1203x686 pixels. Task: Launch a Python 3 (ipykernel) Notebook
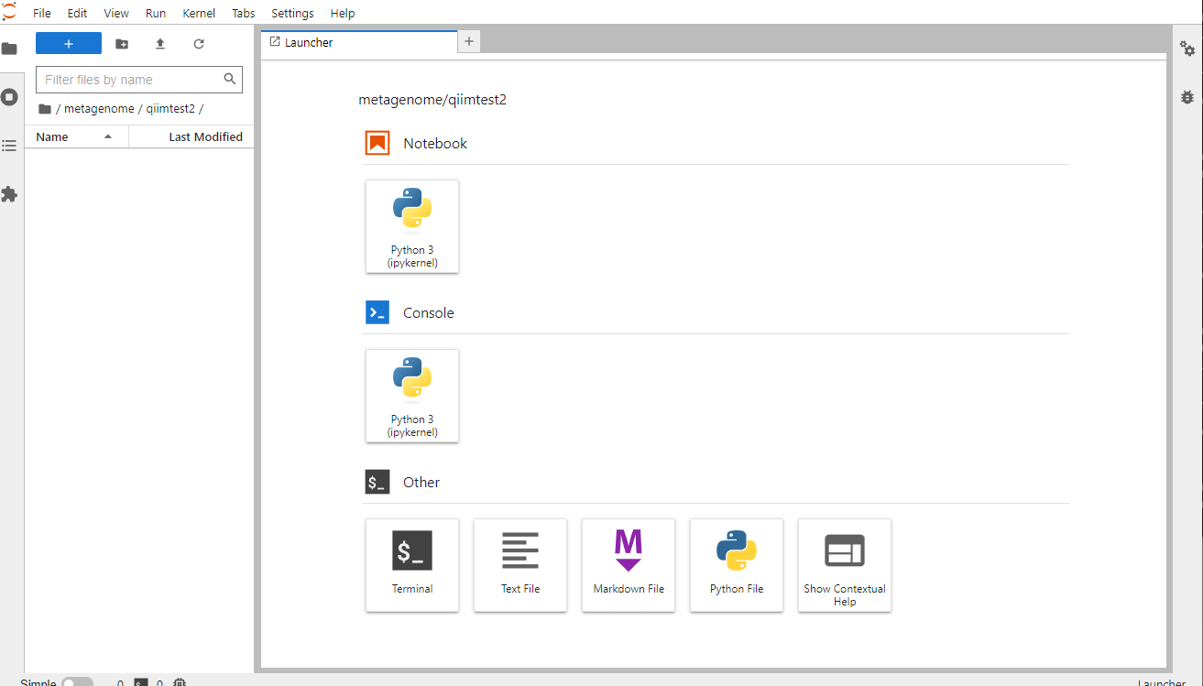pyautogui.click(x=412, y=226)
